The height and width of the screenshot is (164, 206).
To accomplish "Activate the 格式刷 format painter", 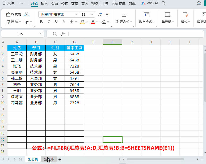I will coord(13,14).
